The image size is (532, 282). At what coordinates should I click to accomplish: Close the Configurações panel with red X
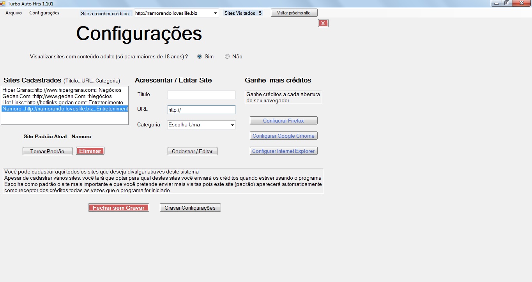[323, 23]
